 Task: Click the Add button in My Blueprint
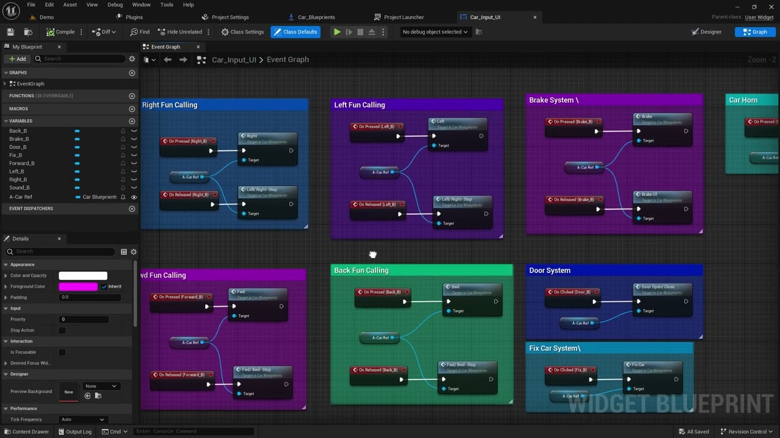[x=17, y=59]
